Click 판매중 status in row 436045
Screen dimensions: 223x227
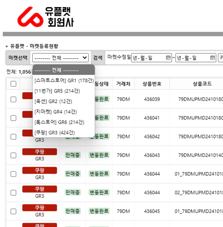pos(72,211)
